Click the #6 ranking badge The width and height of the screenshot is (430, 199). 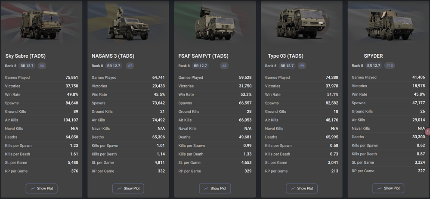click(x=42, y=66)
